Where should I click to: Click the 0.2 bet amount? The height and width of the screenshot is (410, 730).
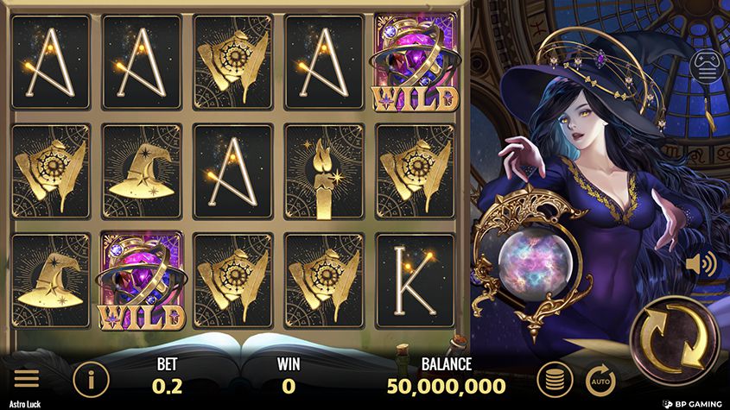coord(167,387)
